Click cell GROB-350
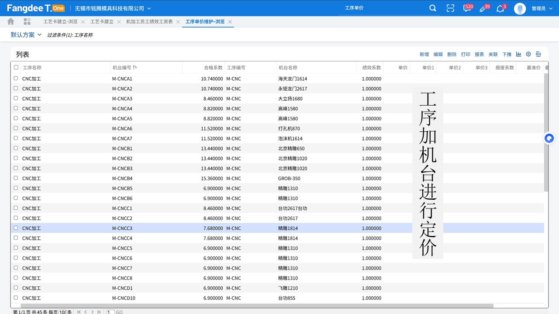 point(289,178)
